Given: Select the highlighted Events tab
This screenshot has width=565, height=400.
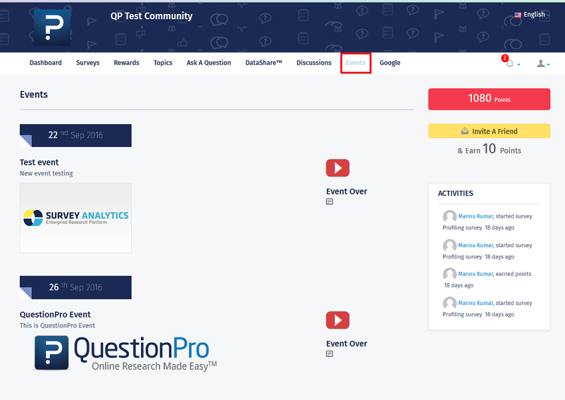Looking at the screenshot, I should click(356, 63).
